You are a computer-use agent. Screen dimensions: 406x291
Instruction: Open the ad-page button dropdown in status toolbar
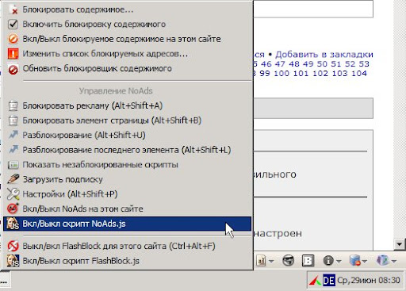click(x=271, y=261)
